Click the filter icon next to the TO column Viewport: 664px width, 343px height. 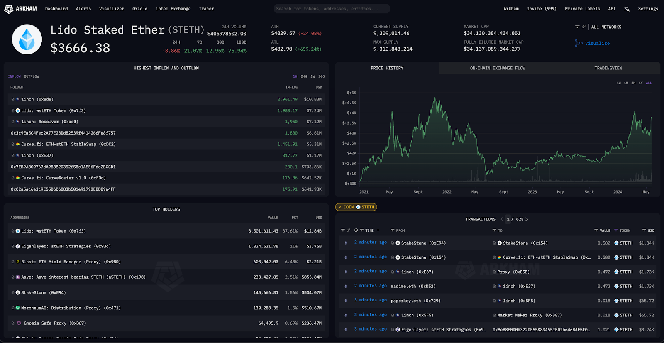(x=494, y=230)
